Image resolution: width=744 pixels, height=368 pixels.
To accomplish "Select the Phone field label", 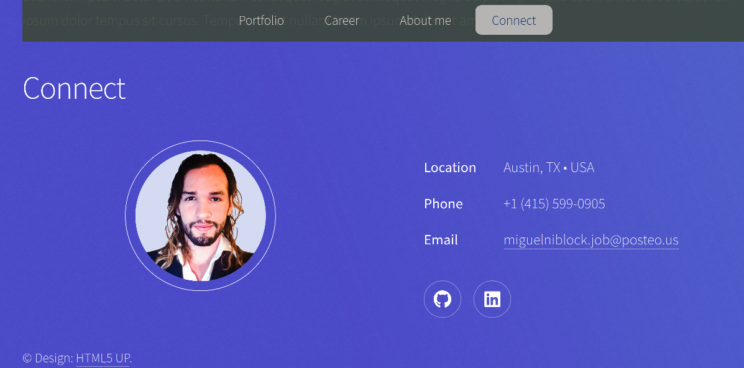I will point(443,204).
